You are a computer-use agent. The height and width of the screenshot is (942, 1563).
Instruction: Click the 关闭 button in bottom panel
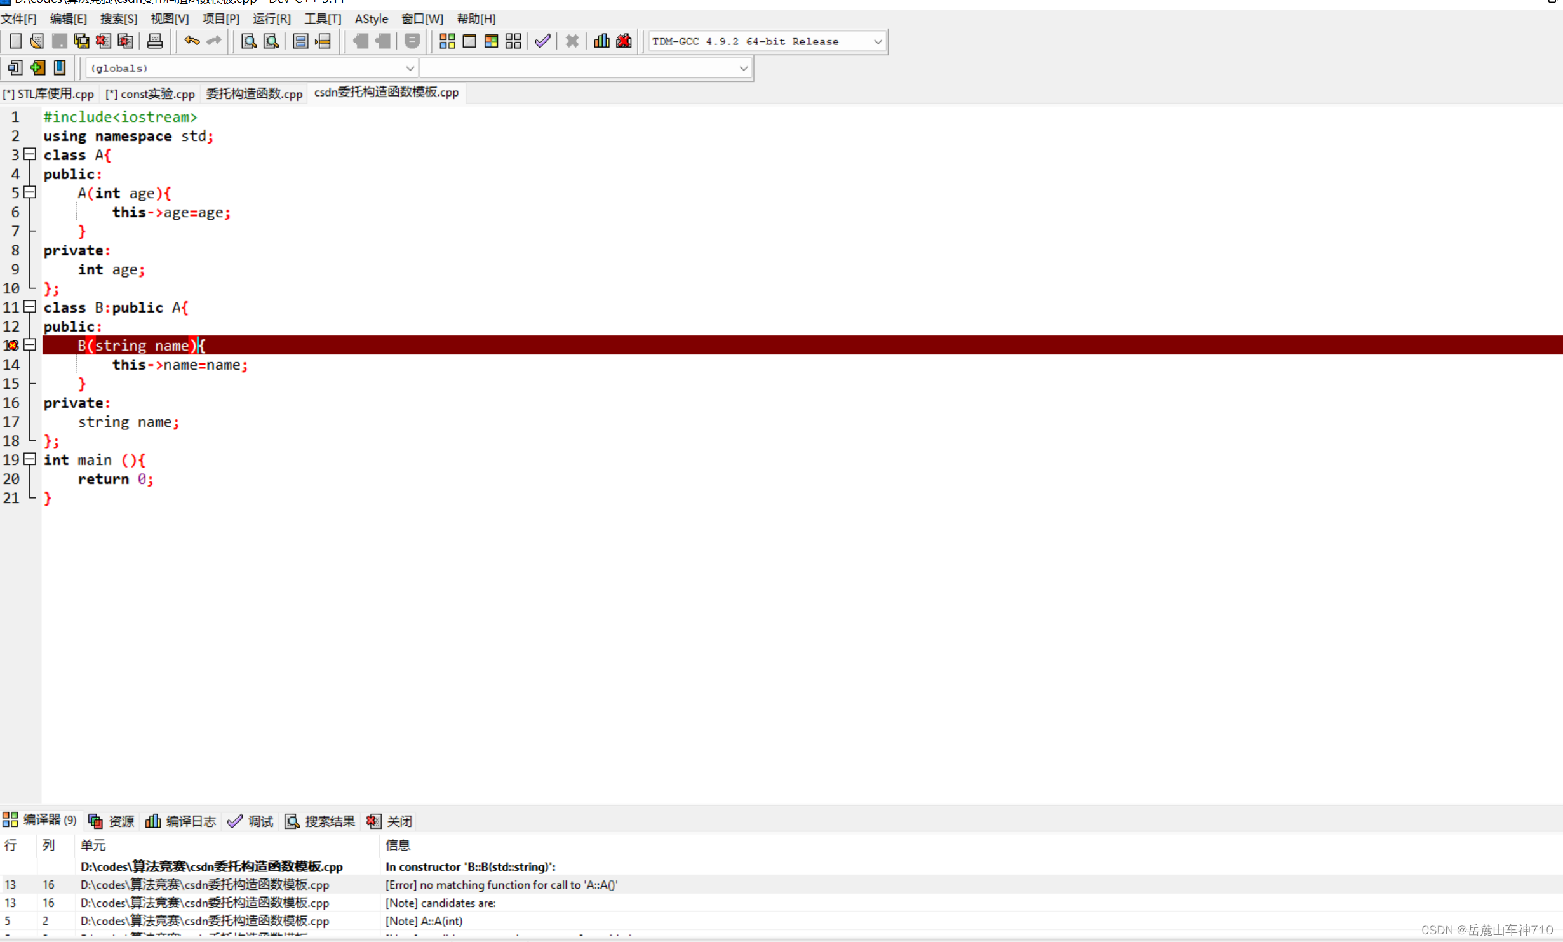pyautogui.click(x=389, y=821)
